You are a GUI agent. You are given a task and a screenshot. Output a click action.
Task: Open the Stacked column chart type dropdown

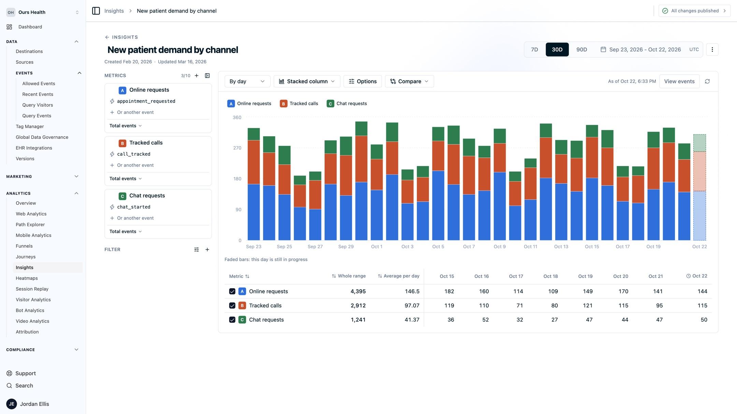click(x=307, y=81)
